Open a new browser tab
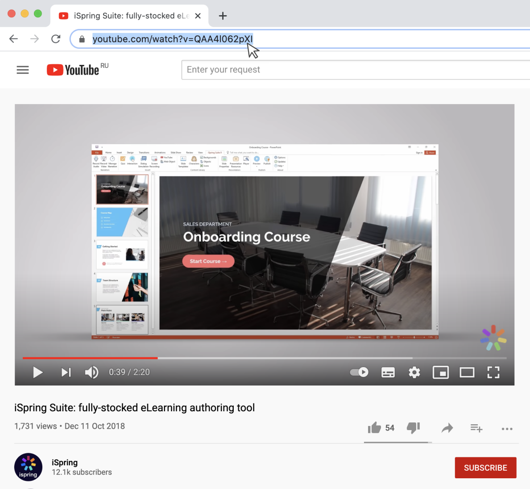 [222, 15]
